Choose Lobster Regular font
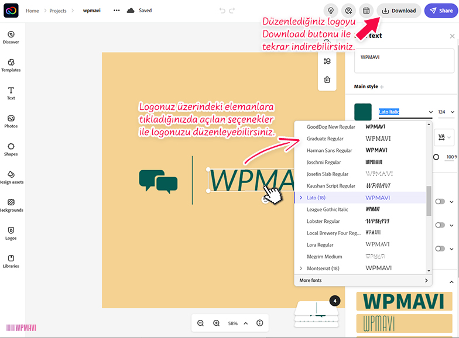 (360, 221)
